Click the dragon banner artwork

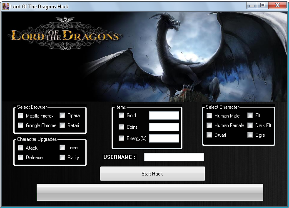click(x=144, y=56)
